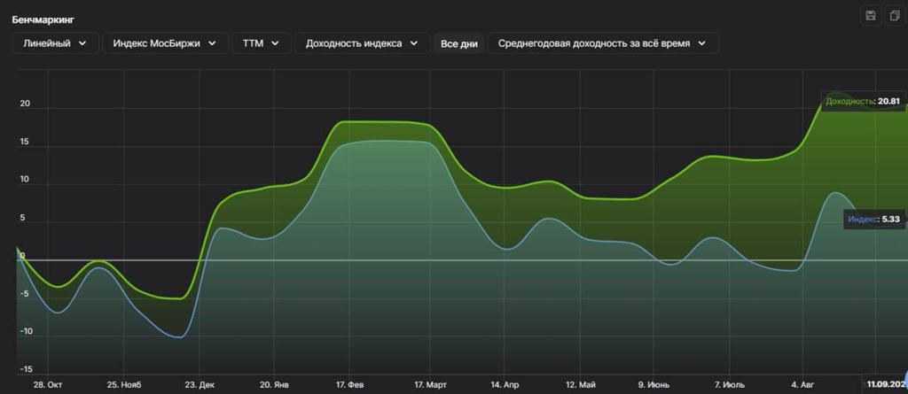The image size is (908, 394).
Task: Select the 17. Фев date on axis
Action: 350,385
